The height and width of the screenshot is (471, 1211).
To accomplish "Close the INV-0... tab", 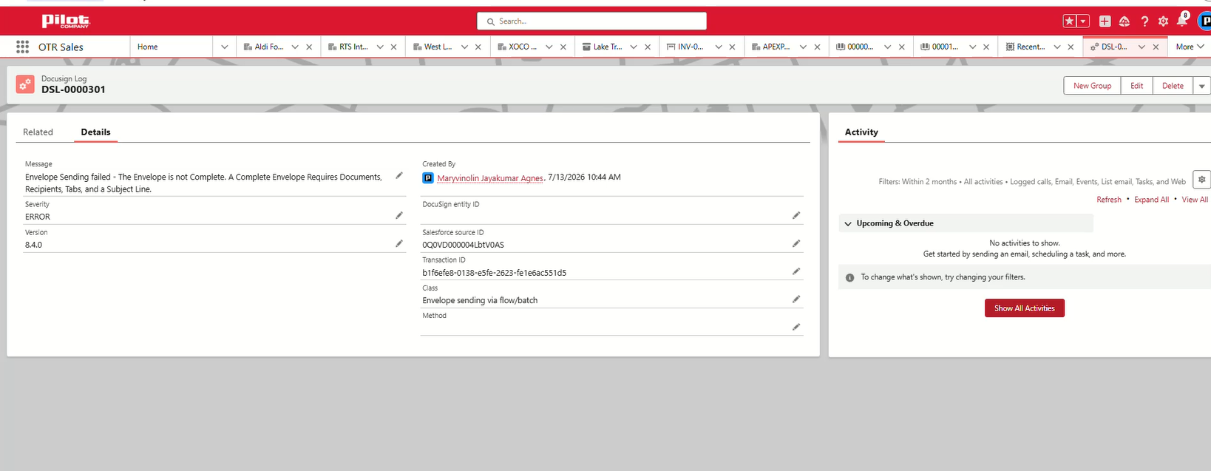I will pyautogui.click(x=732, y=47).
